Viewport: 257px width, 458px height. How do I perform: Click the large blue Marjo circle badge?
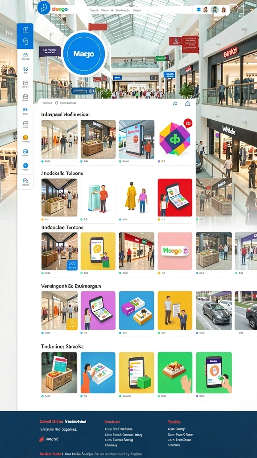click(x=84, y=54)
